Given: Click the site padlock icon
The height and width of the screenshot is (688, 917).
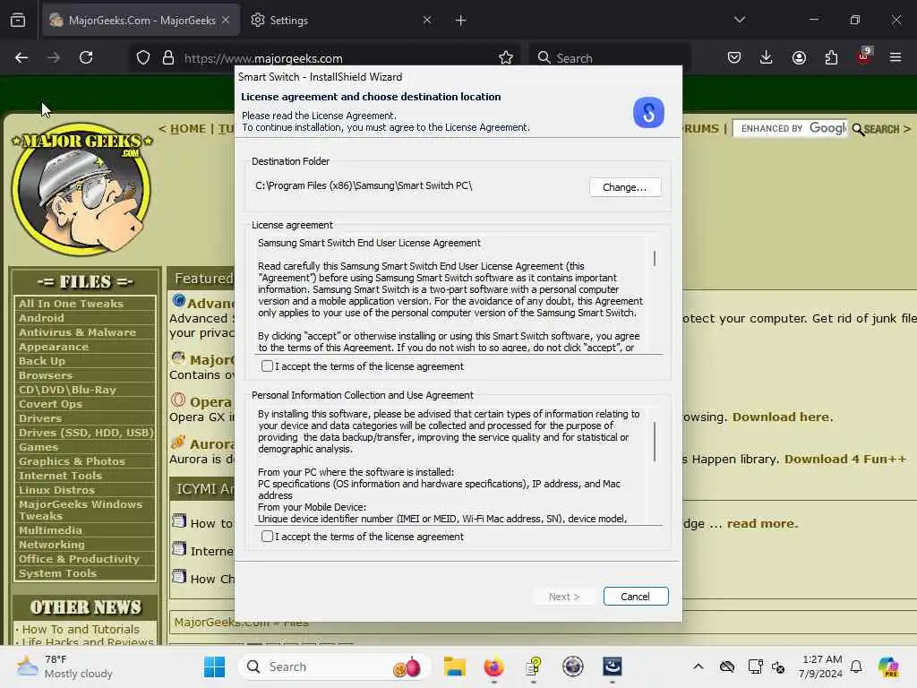Looking at the screenshot, I should coord(167,57).
